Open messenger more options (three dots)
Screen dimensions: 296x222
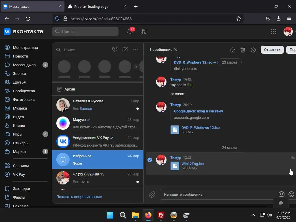point(135,50)
